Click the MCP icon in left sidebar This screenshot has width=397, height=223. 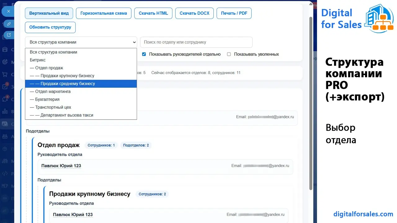[5, 186]
